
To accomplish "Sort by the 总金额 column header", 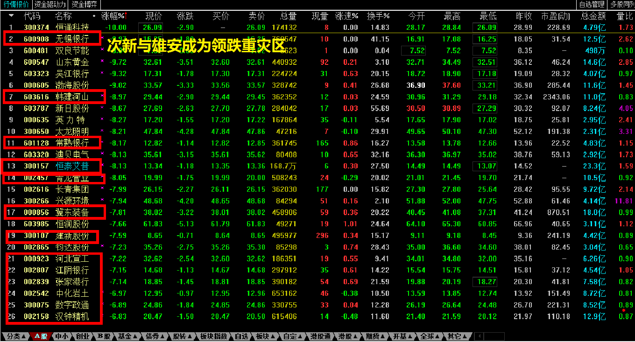I will point(593,16).
